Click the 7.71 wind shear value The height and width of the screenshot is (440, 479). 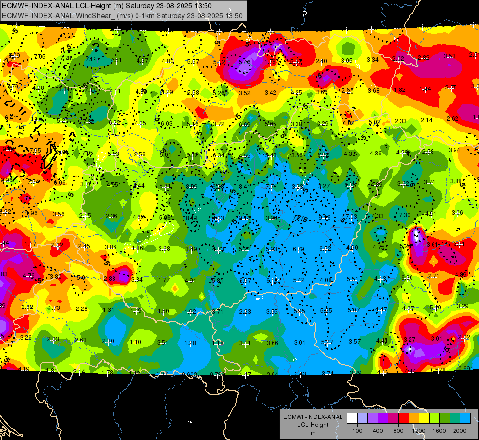[x=271, y=186]
